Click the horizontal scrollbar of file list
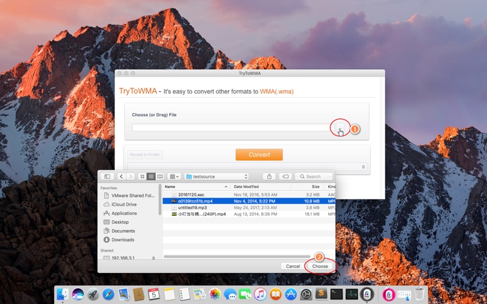The height and width of the screenshot is (304, 487). pos(237,257)
